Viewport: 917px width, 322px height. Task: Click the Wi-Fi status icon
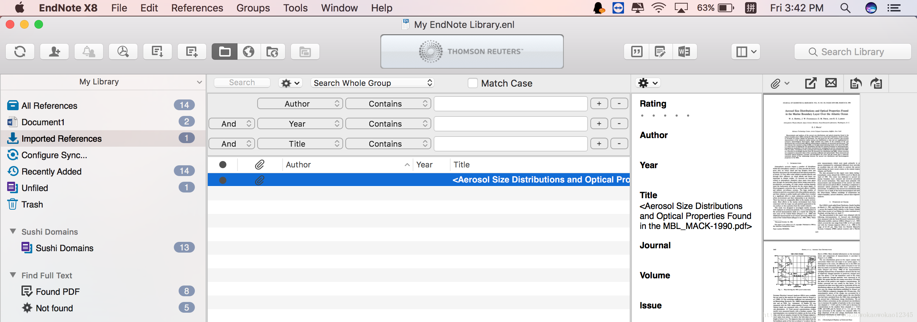[658, 8]
